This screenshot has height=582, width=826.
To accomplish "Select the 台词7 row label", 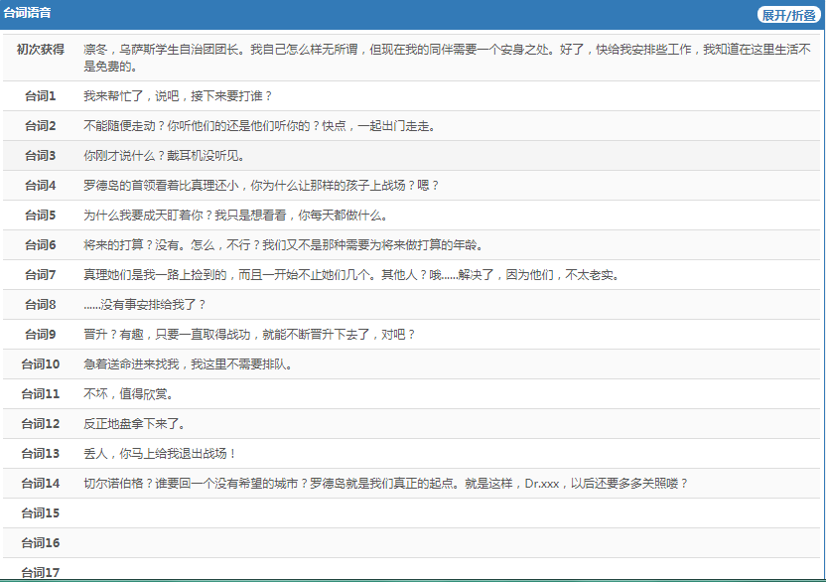I will pos(41,275).
